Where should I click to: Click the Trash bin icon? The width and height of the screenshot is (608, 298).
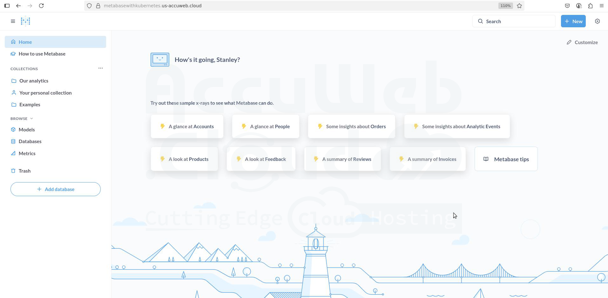[13, 171]
